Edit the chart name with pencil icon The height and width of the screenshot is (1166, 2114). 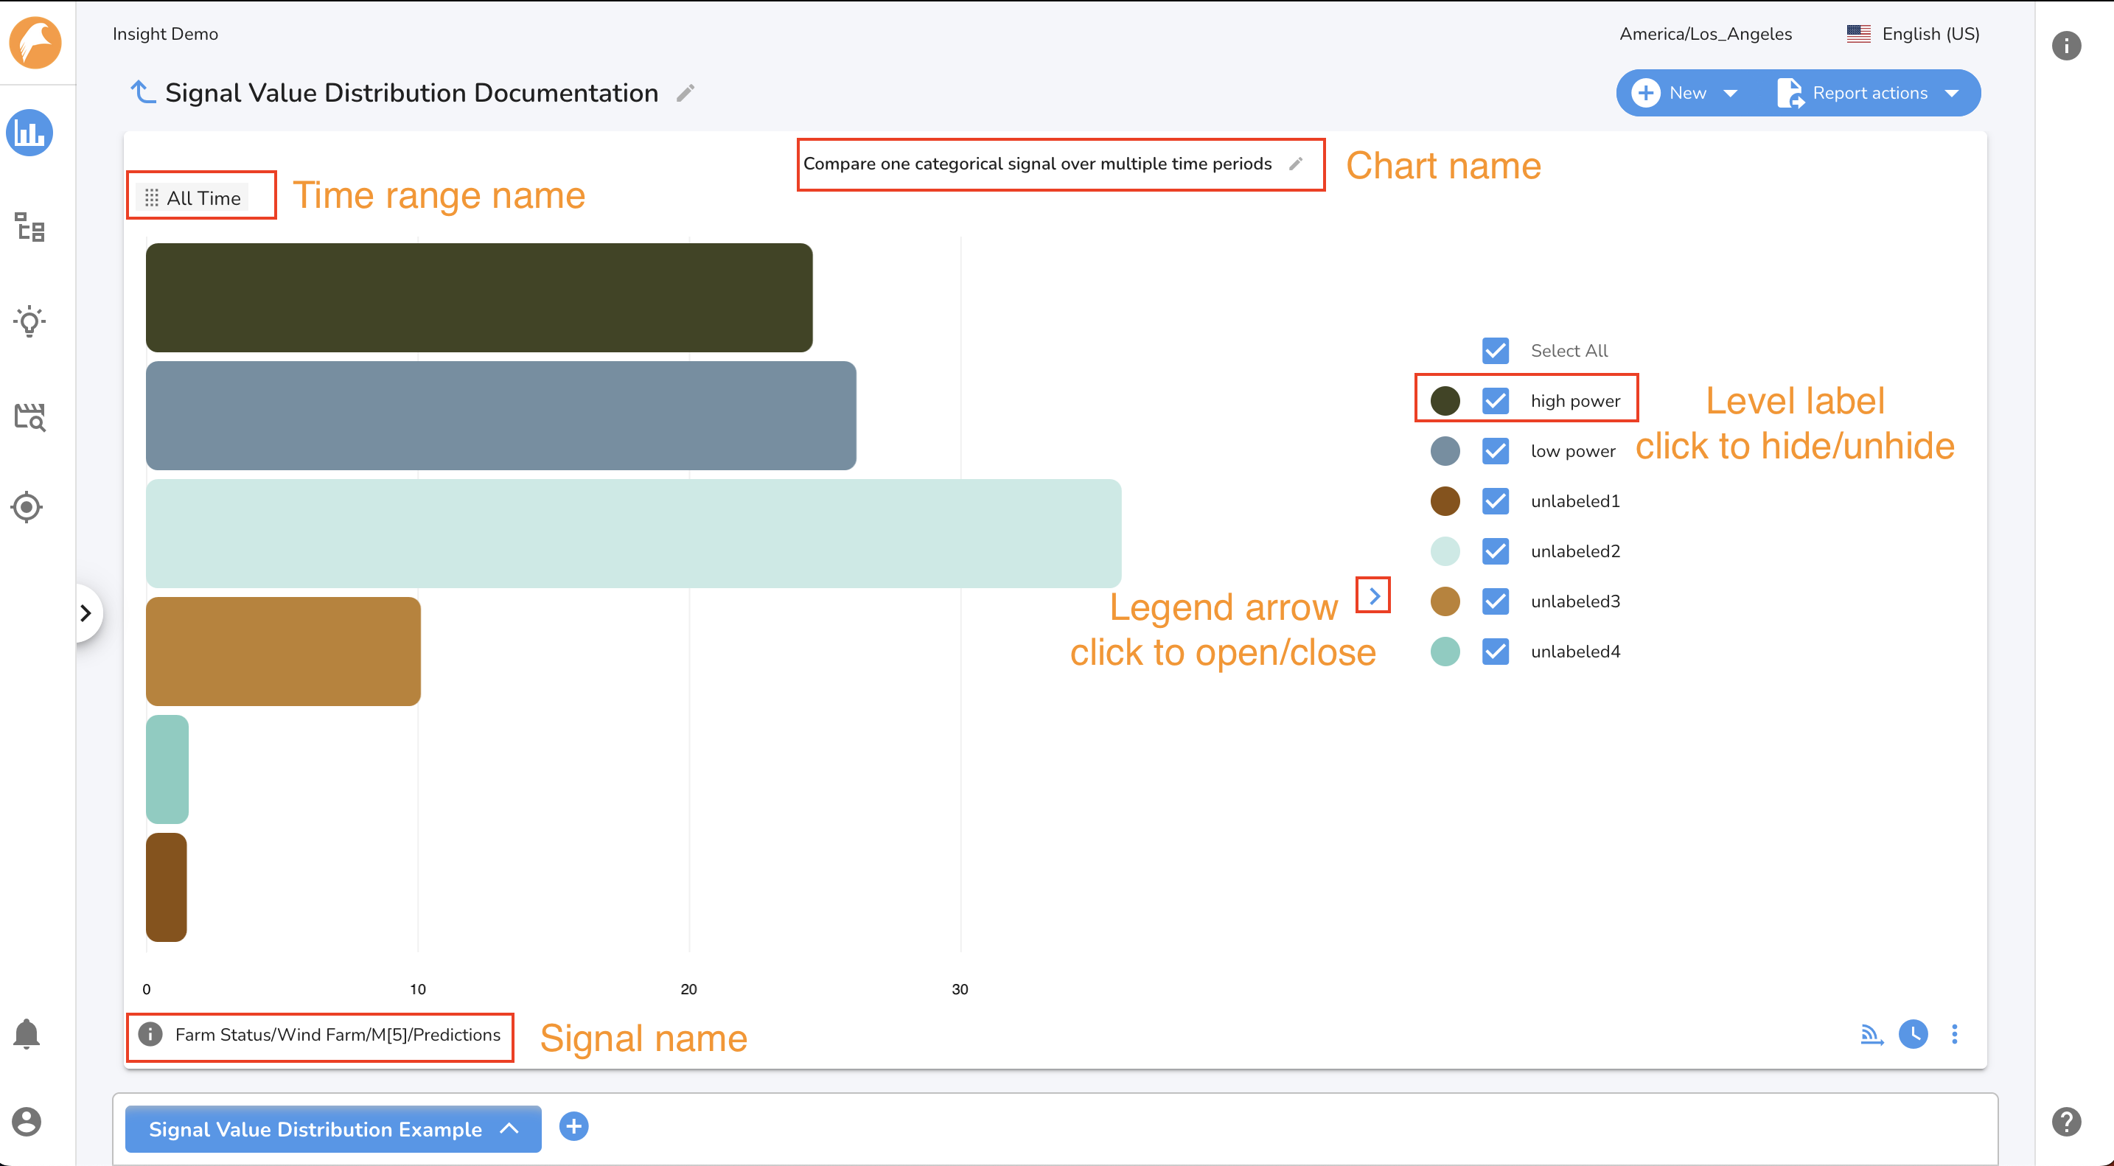pyautogui.click(x=1296, y=164)
